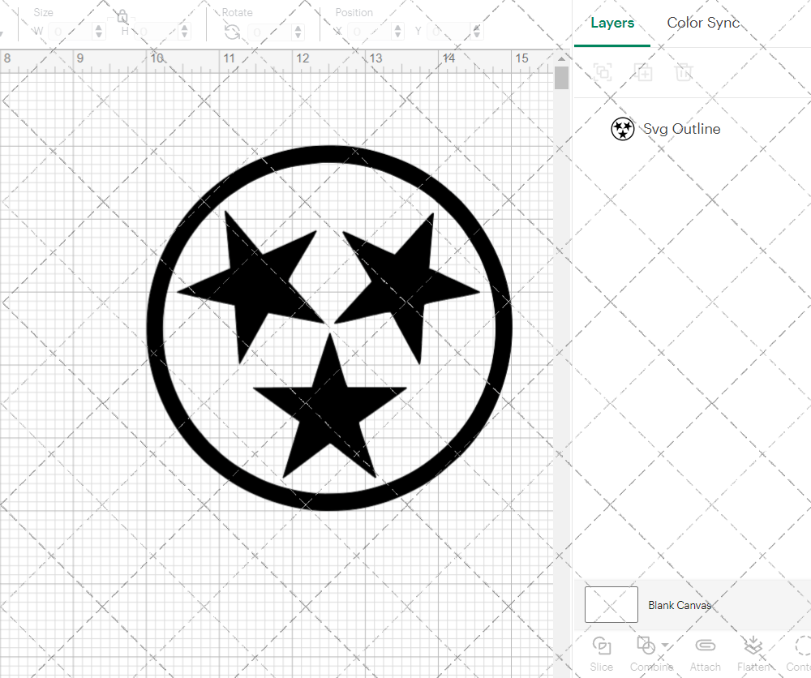
Task: Click the canvas scrollbar up arrow
Action: click(561, 58)
